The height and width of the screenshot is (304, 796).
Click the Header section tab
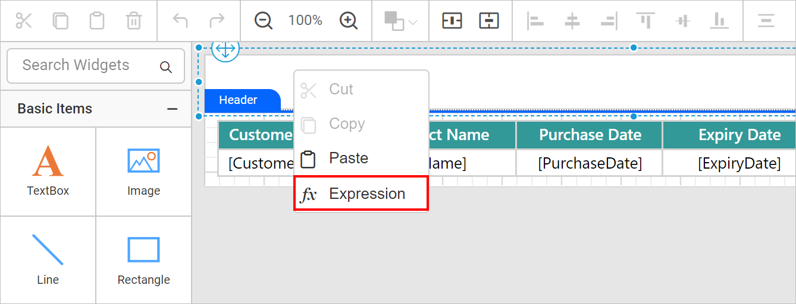click(x=242, y=100)
